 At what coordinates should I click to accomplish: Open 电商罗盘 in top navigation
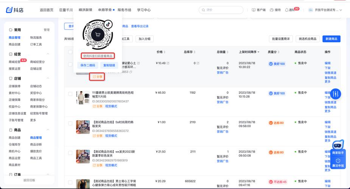coord(105,10)
